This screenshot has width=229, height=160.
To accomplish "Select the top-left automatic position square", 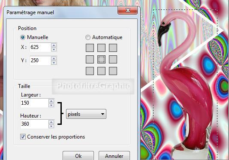I will pyautogui.click(x=90, y=48).
